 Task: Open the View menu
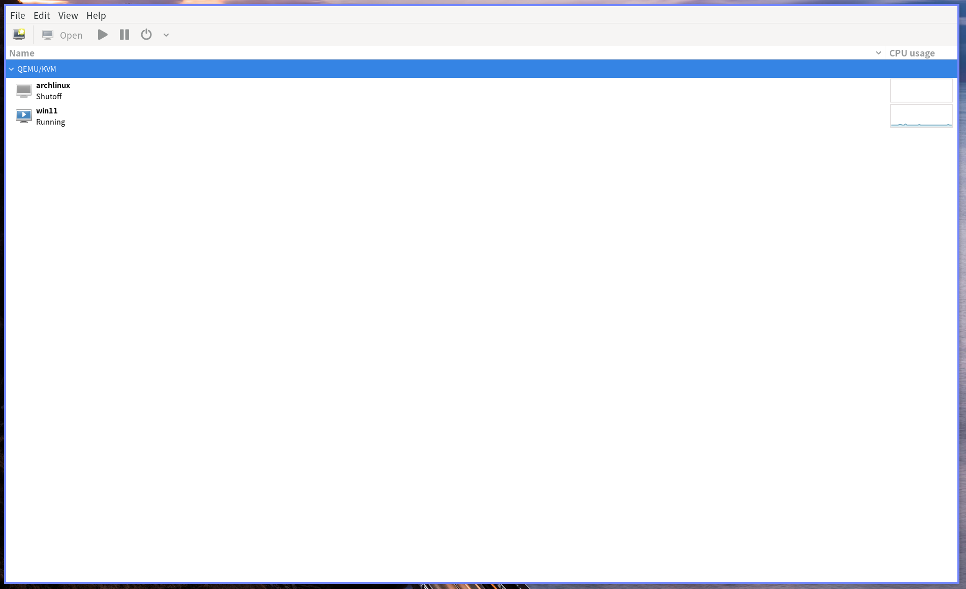(68, 15)
